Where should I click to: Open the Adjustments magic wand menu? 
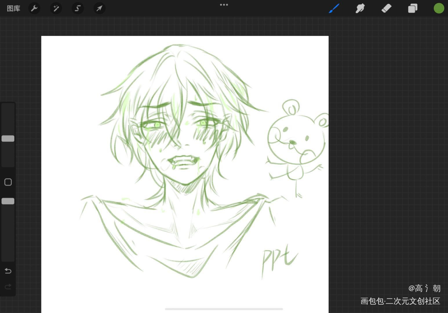56,8
